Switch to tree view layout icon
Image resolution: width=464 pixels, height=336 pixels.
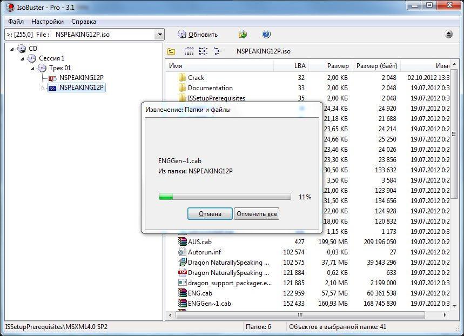(x=218, y=51)
